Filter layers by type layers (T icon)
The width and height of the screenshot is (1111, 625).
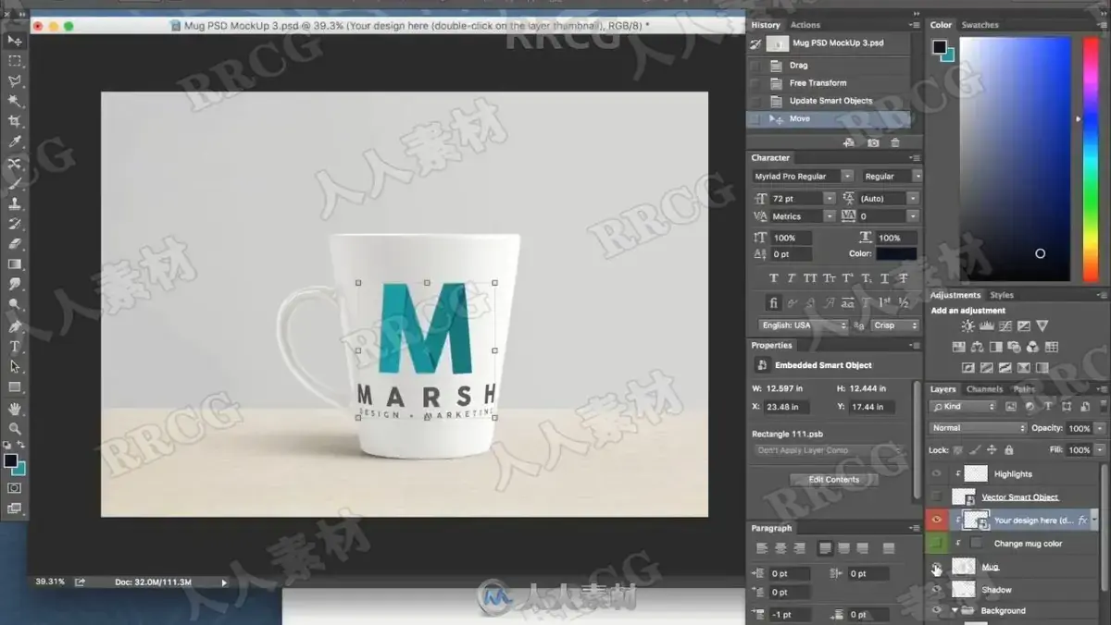(x=1047, y=407)
